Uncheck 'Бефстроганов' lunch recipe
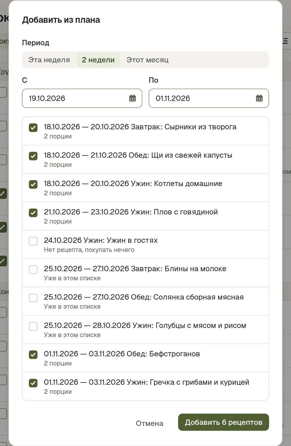 tap(33, 355)
